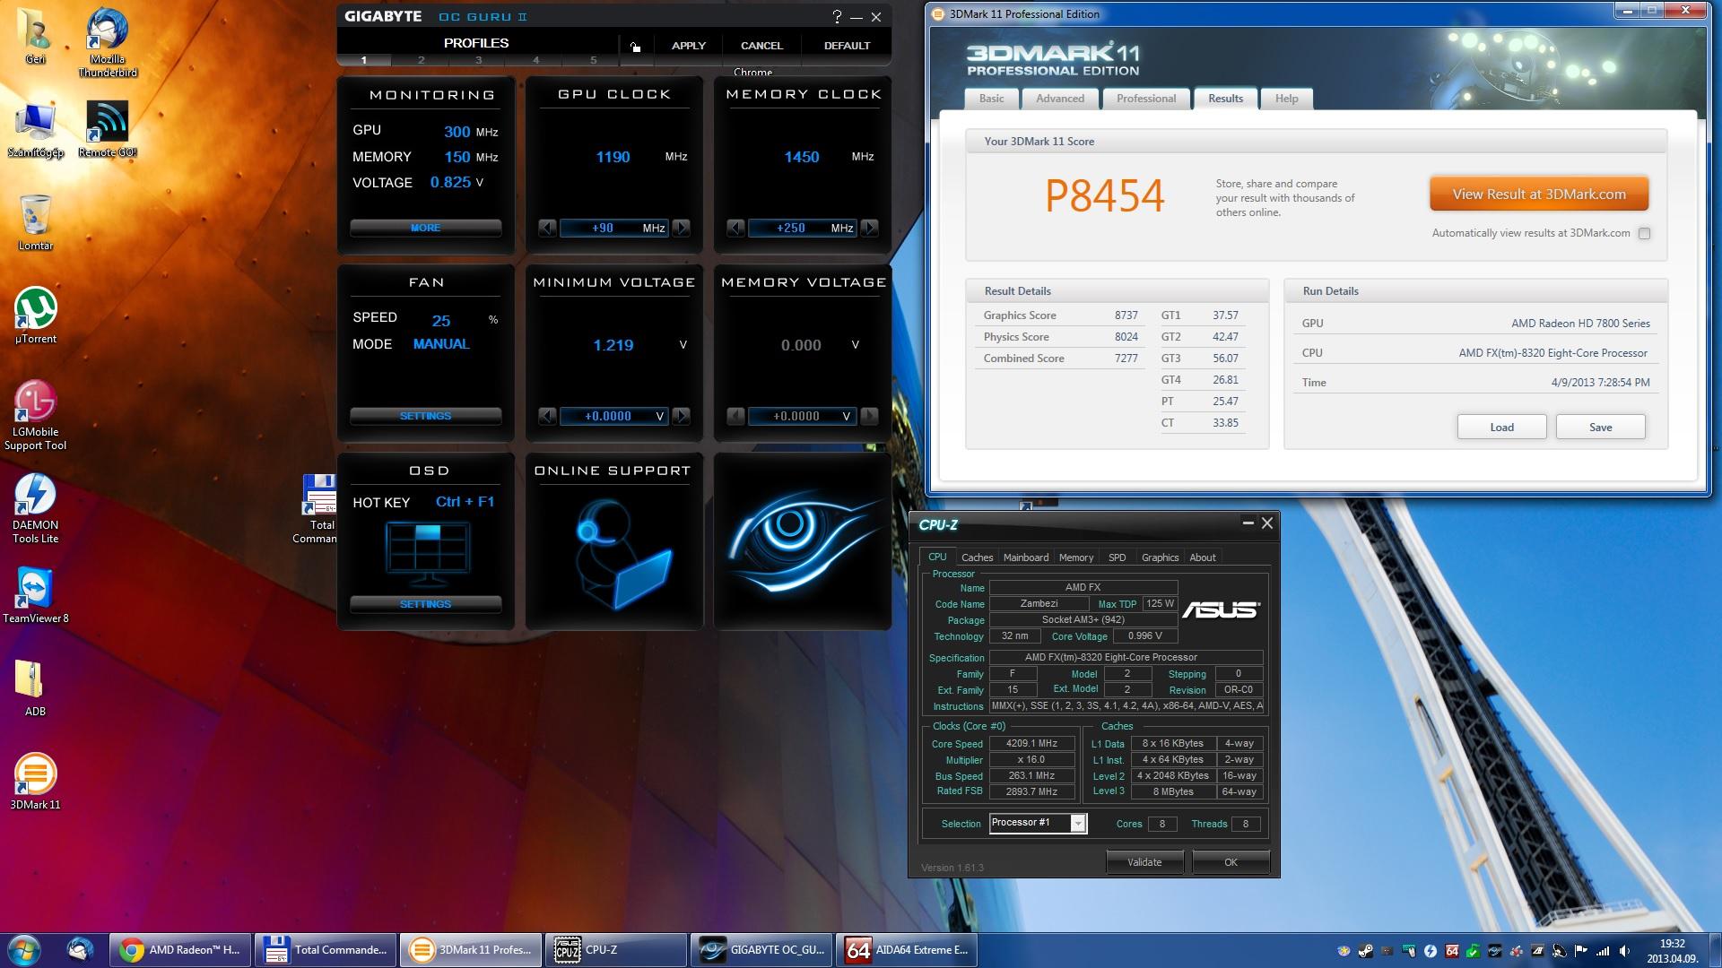Click OK in CPU-Z
1722x968 pixels.
pyautogui.click(x=1231, y=862)
